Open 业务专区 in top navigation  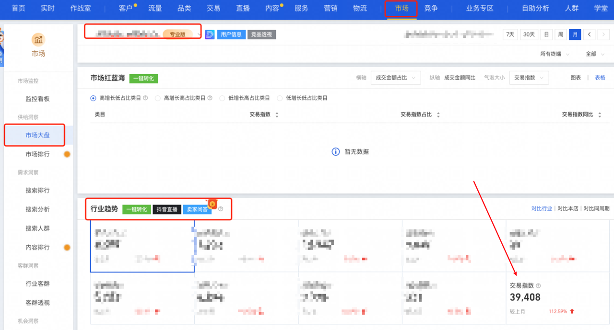(x=480, y=9)
